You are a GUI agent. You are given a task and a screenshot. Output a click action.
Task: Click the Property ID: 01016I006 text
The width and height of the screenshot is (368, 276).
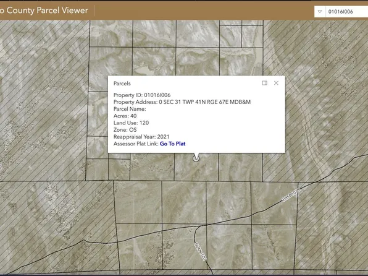pos(142,95)
